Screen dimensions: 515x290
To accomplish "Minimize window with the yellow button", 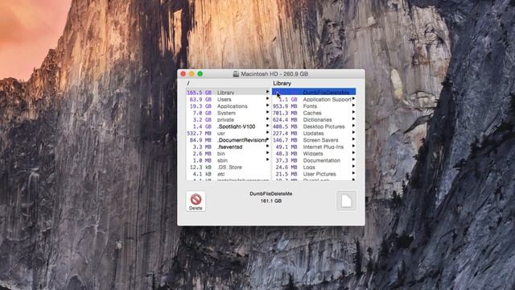I will pos(192,74).
